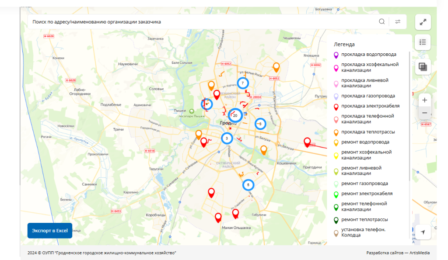Viewport: 448px width, 260px height.
Task: Activate the geolocation arrow icon
Action: click(x=423, y=232)
